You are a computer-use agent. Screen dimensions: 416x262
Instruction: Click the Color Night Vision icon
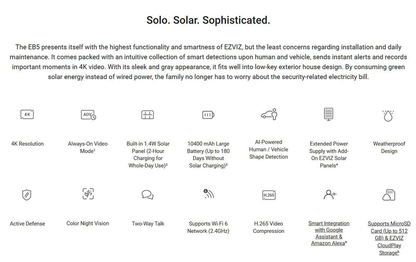click(88, 194)
